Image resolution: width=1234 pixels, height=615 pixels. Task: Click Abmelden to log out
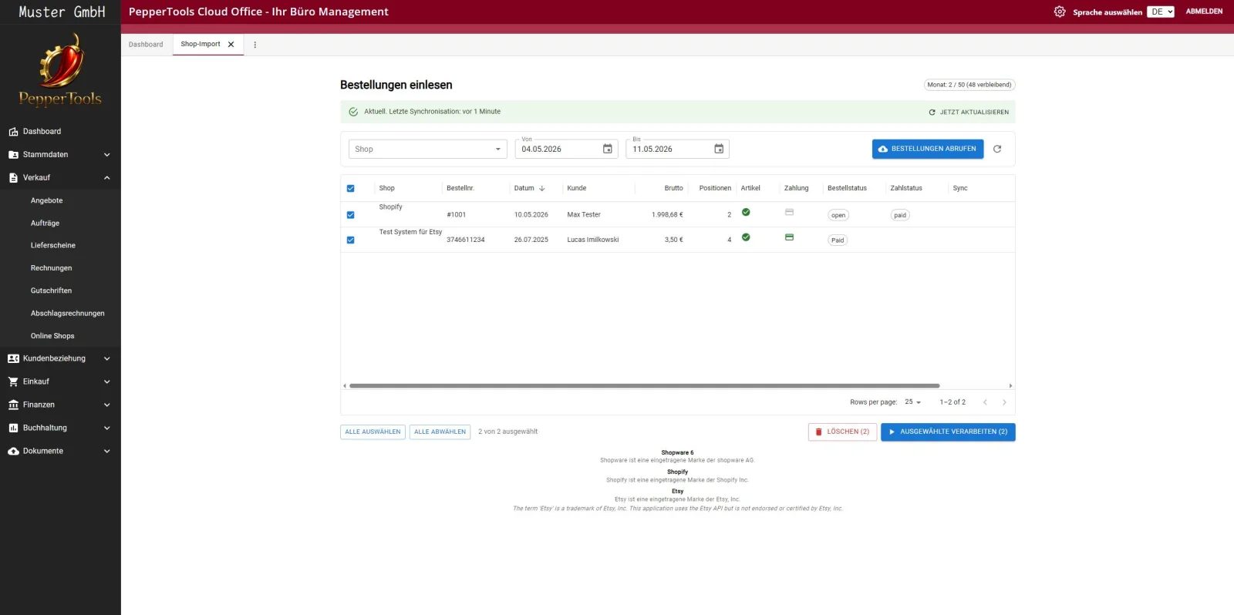click(1204, 12)
